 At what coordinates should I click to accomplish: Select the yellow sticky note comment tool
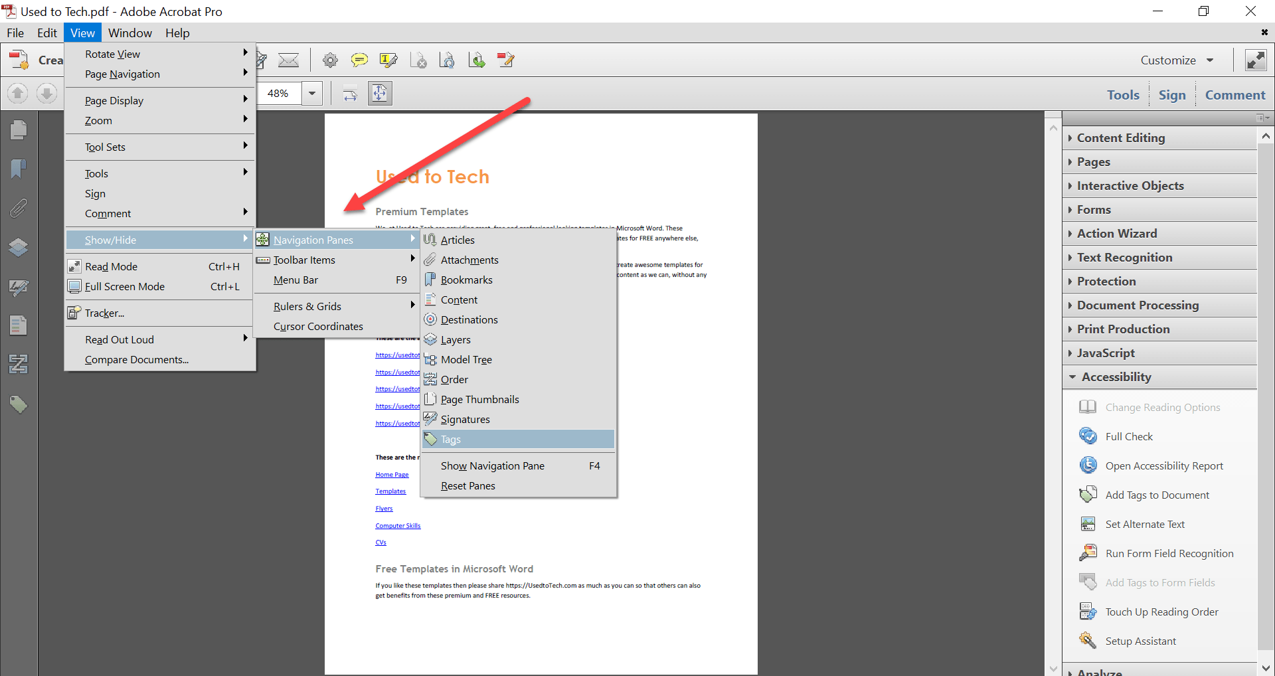click(359, 60)
